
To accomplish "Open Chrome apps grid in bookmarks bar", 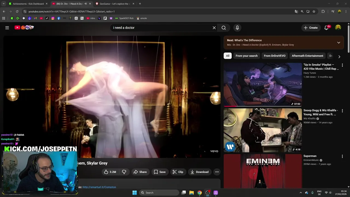I will point(4,18).
